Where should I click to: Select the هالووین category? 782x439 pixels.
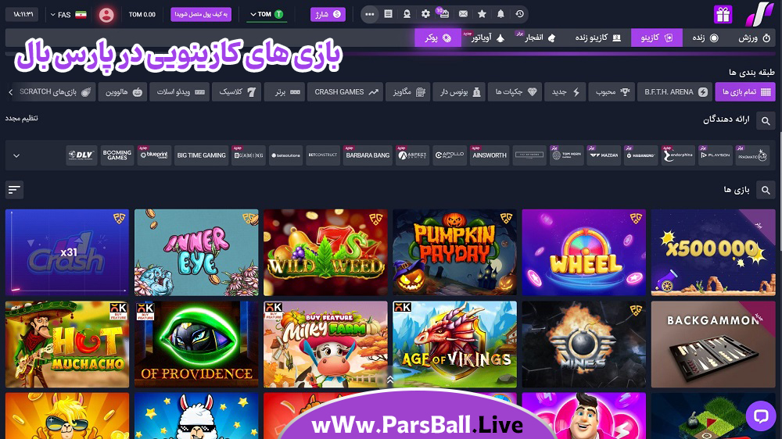click(x=123, y=92)
